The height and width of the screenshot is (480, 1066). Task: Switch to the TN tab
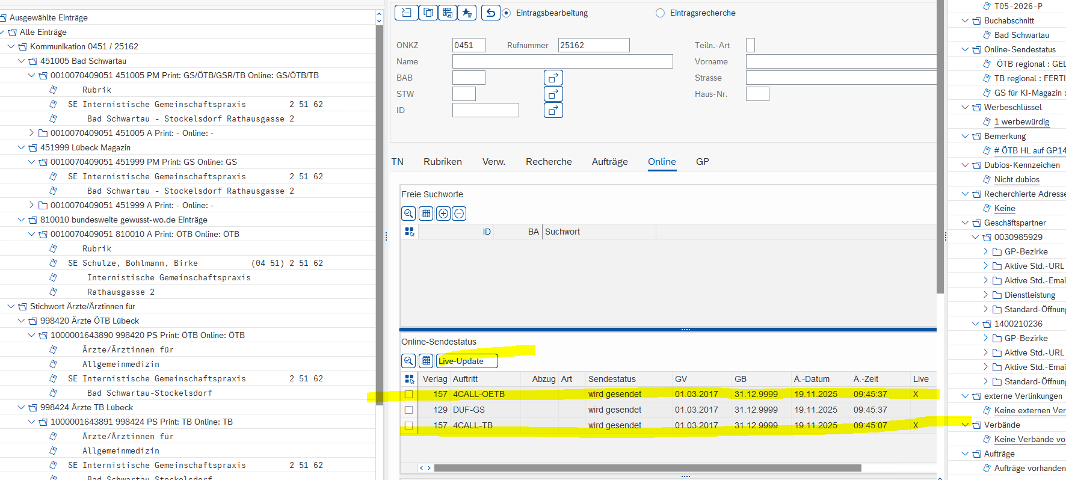click(x=398, y=162)
